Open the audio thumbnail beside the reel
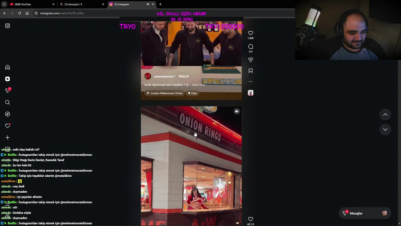Screen dimensions: 401x226 point(251,93)
